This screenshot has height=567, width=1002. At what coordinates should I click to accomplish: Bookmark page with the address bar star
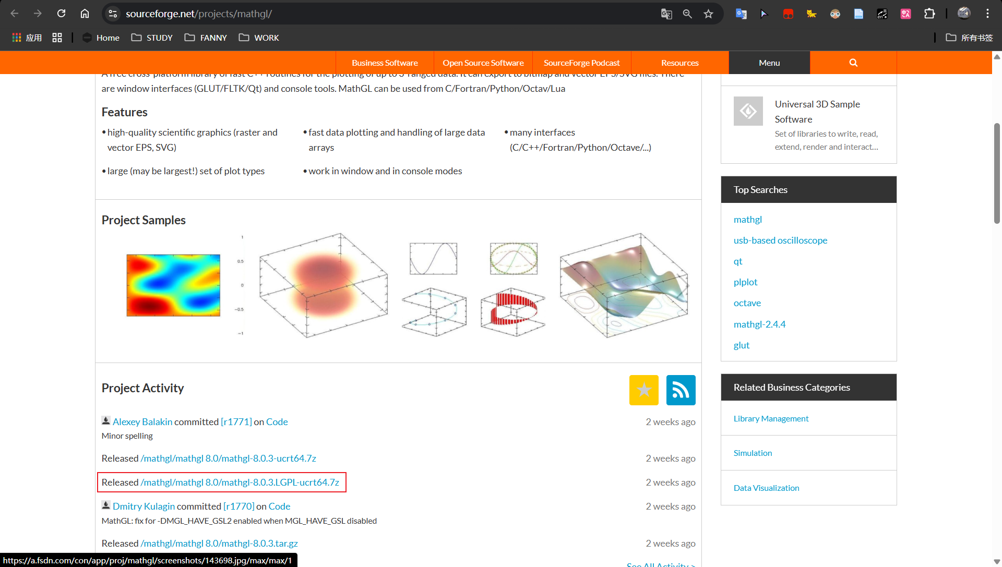coord(708,14)
